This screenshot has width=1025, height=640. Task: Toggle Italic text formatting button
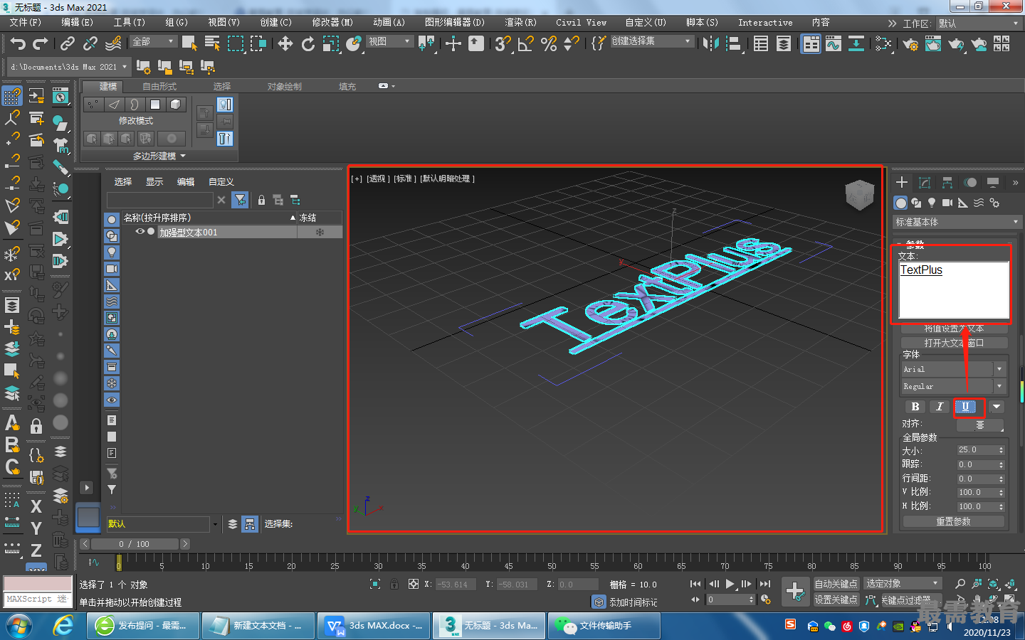940,407
